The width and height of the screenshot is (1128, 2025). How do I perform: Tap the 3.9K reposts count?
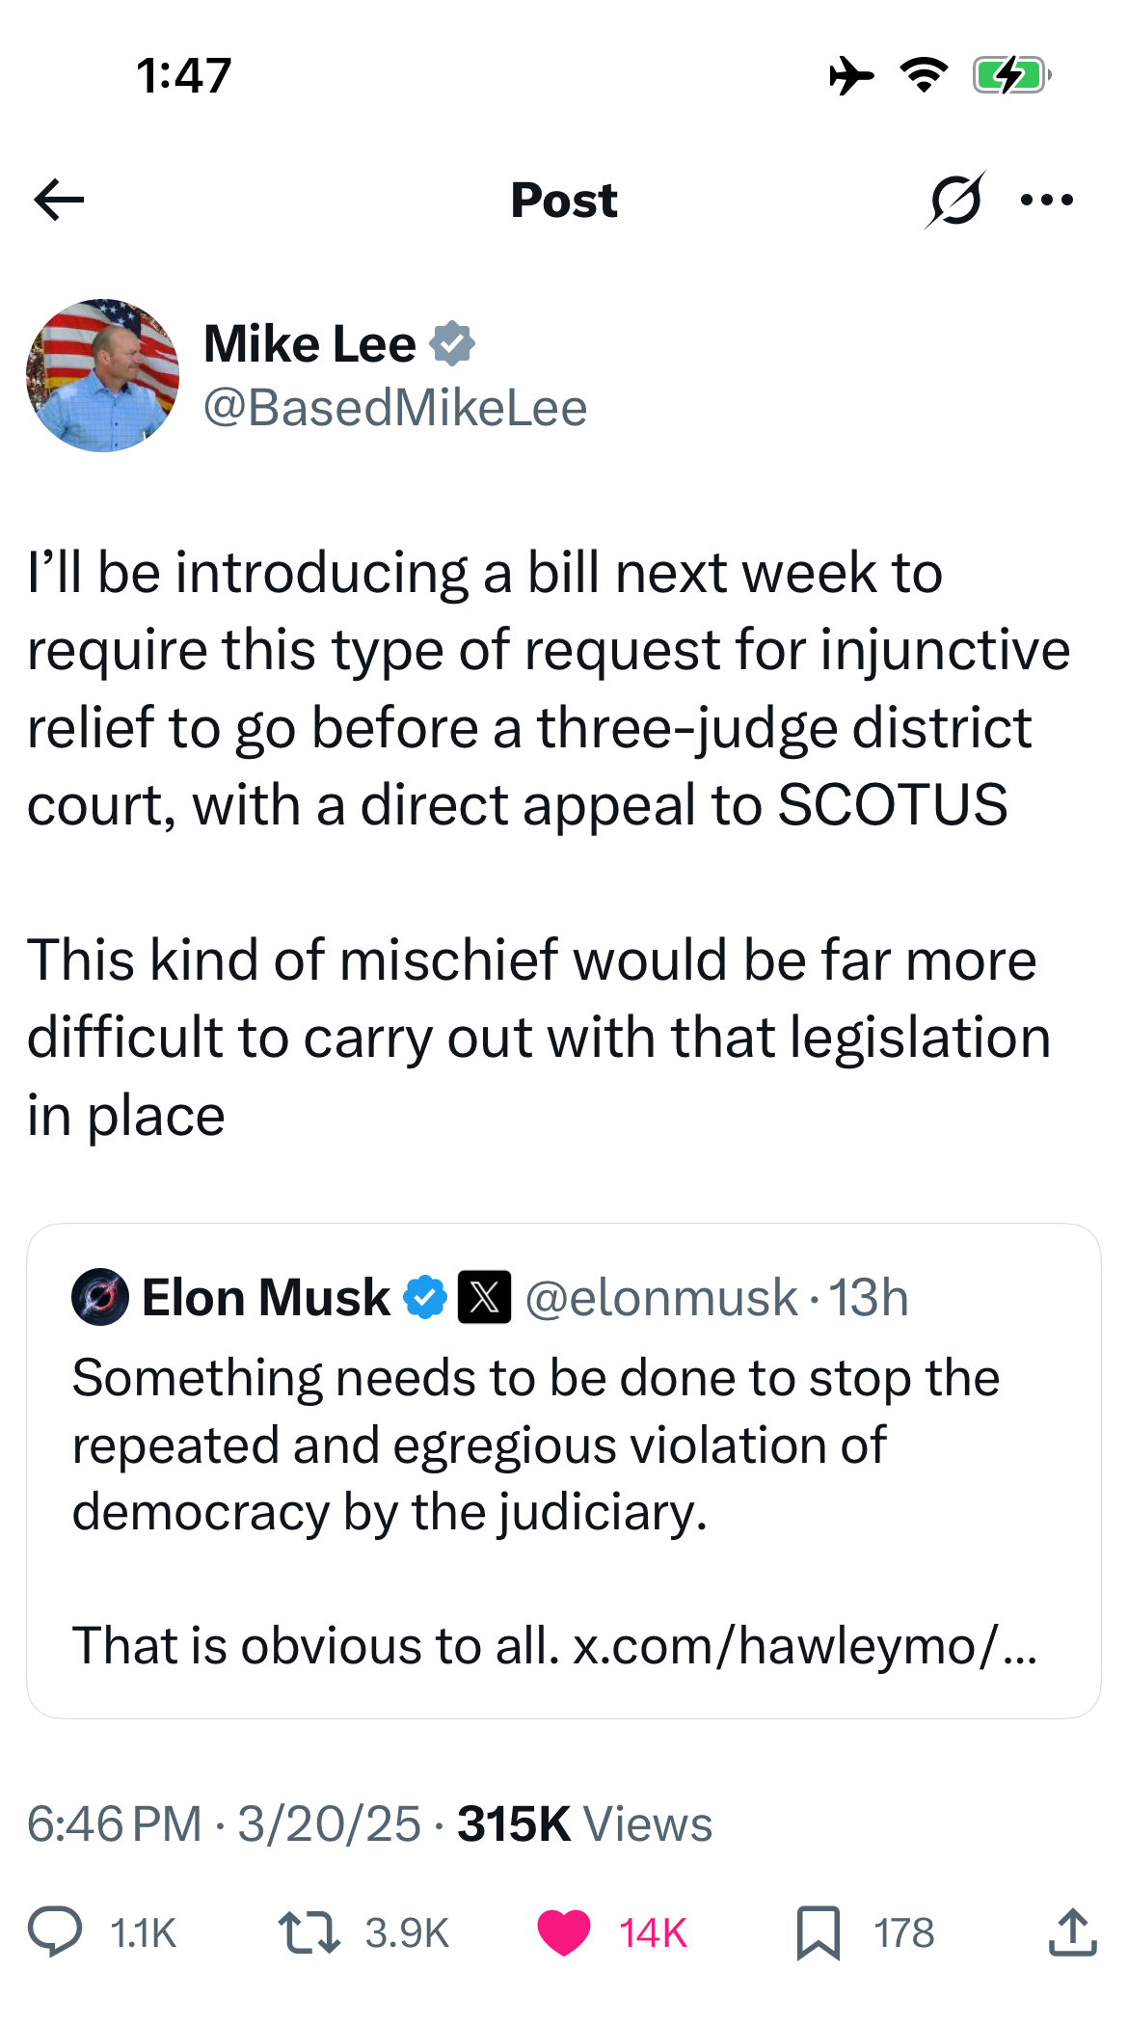point(407,1932)
